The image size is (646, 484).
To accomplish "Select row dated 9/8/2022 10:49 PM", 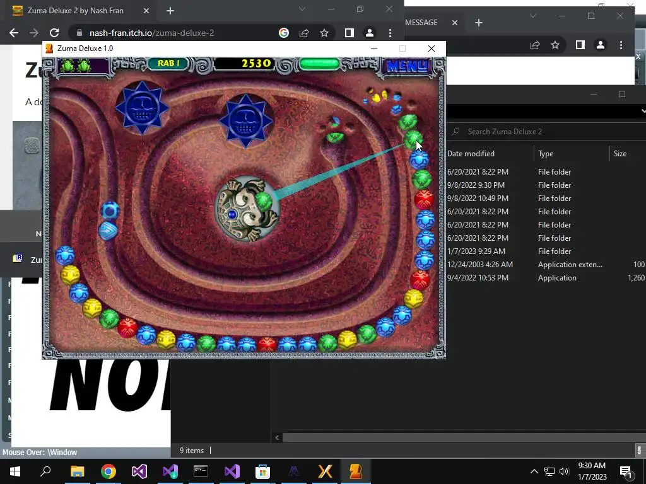I will click(546, 199).
